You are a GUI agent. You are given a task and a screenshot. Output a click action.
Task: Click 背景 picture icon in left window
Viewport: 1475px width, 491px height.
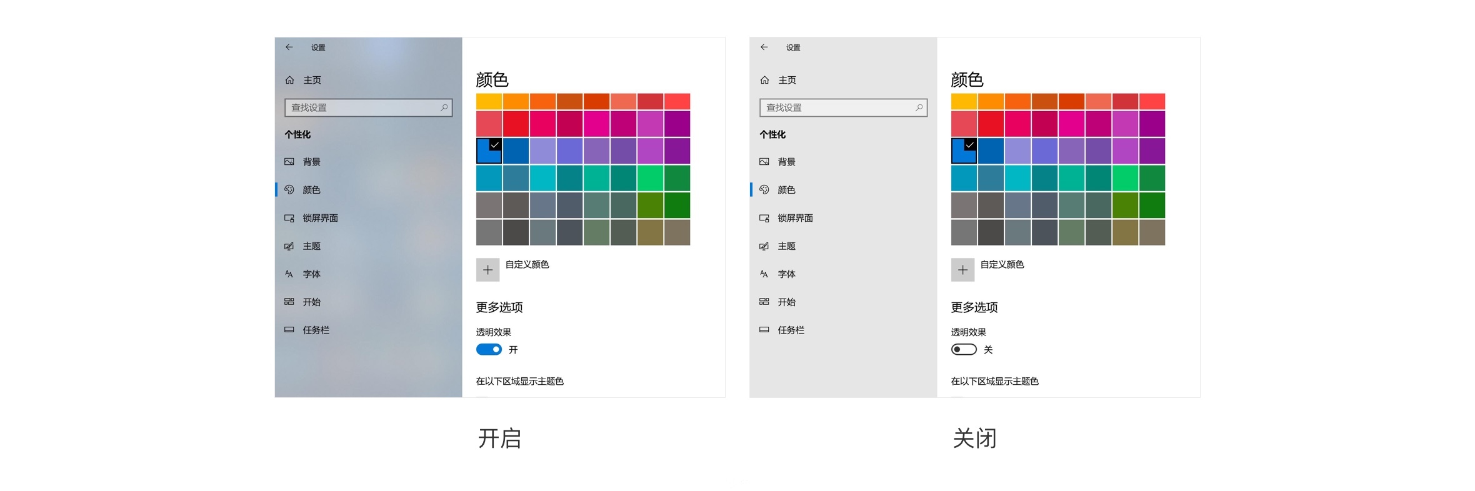click(289, 162)
